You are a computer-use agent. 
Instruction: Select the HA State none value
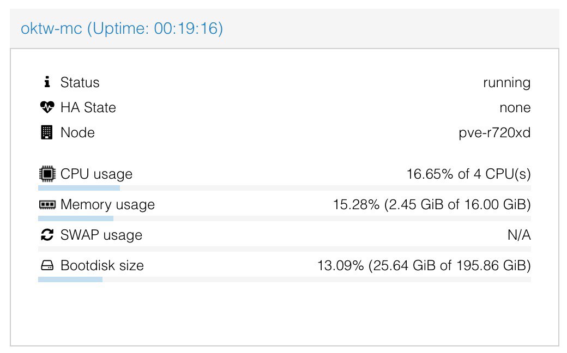point(515,108)
